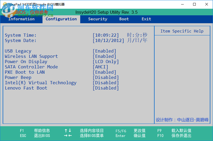Click the 月/日/年 date format note
213x141 pixels.
coord(137,40)
